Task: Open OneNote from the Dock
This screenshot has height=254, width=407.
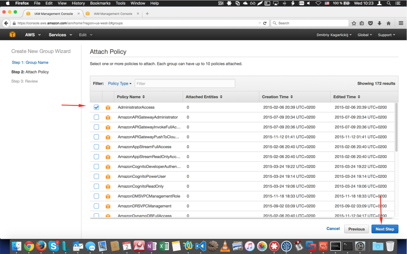Action: pyautogui.click(x=151, y=246)
